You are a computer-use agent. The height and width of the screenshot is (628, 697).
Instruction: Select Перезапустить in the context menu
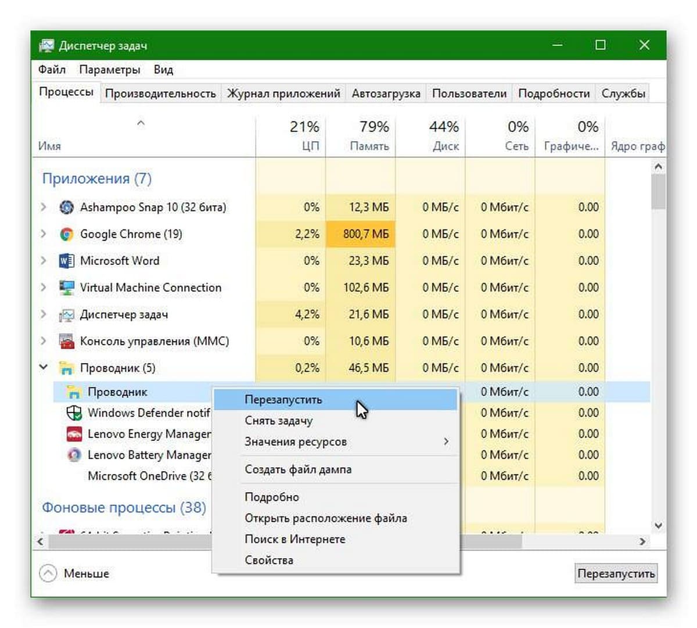point(283,400)
